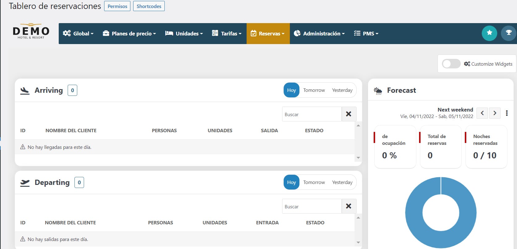Open the PMS dropdown menu
This screenshot has width=517, height=249.
(x=366, y=34)
